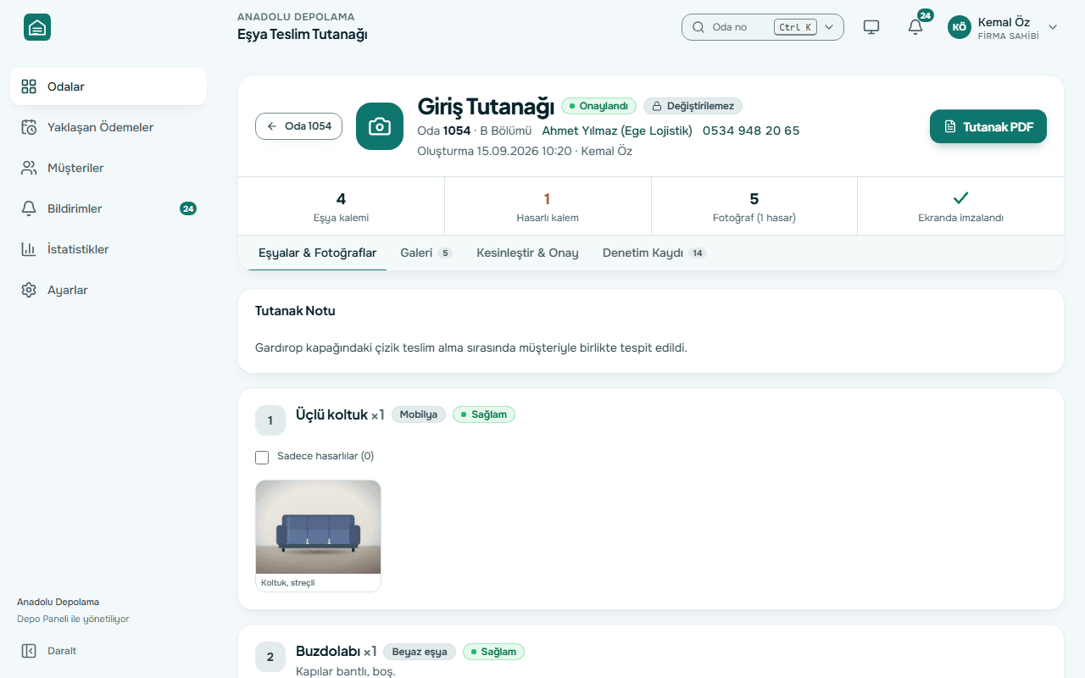1085x678 pixels.
Task: Expand the search scope dropdown arrow
Action: click(x=829, y=27)
